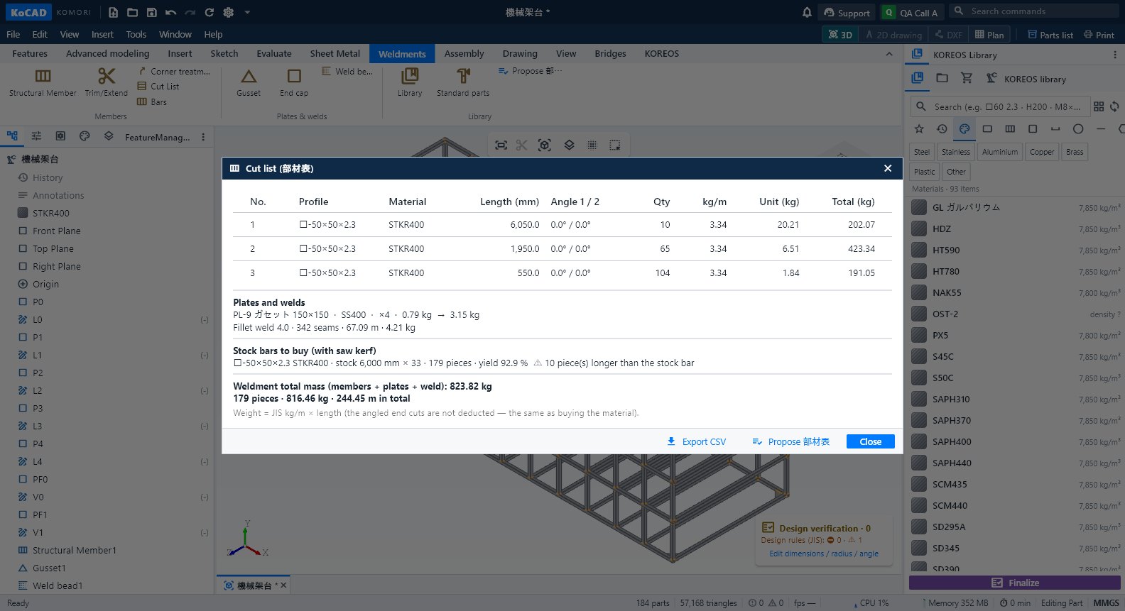Open the settings gear icon in title bar

coord(229,12)
